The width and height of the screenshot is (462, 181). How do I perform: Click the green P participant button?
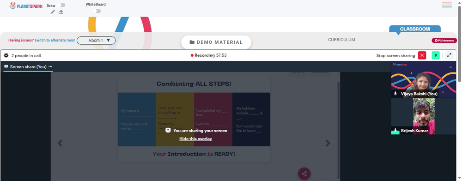[436, 55]
